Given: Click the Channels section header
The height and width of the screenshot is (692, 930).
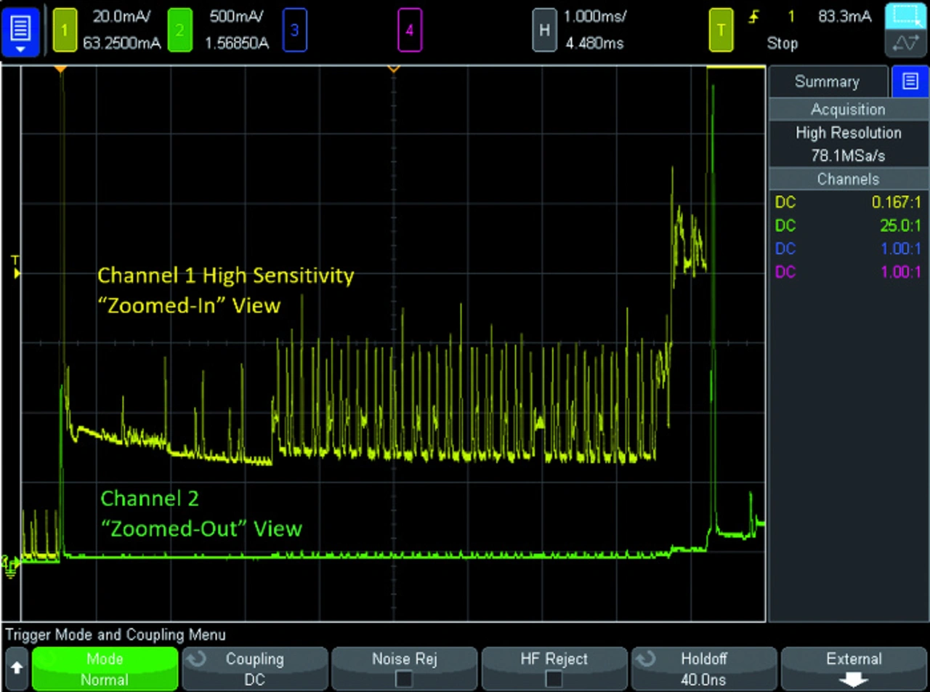Looking at the screenshot, I should [x=848, y=179].
